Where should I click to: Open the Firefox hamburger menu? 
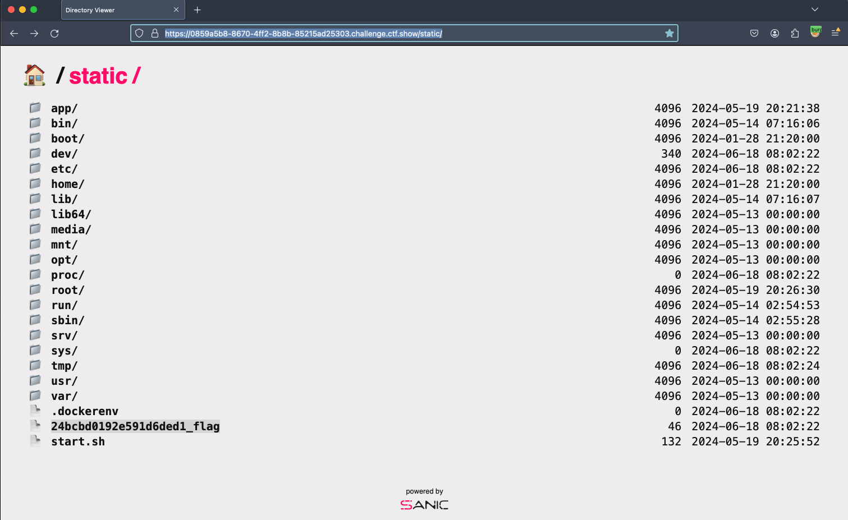[x=835, y=34]
